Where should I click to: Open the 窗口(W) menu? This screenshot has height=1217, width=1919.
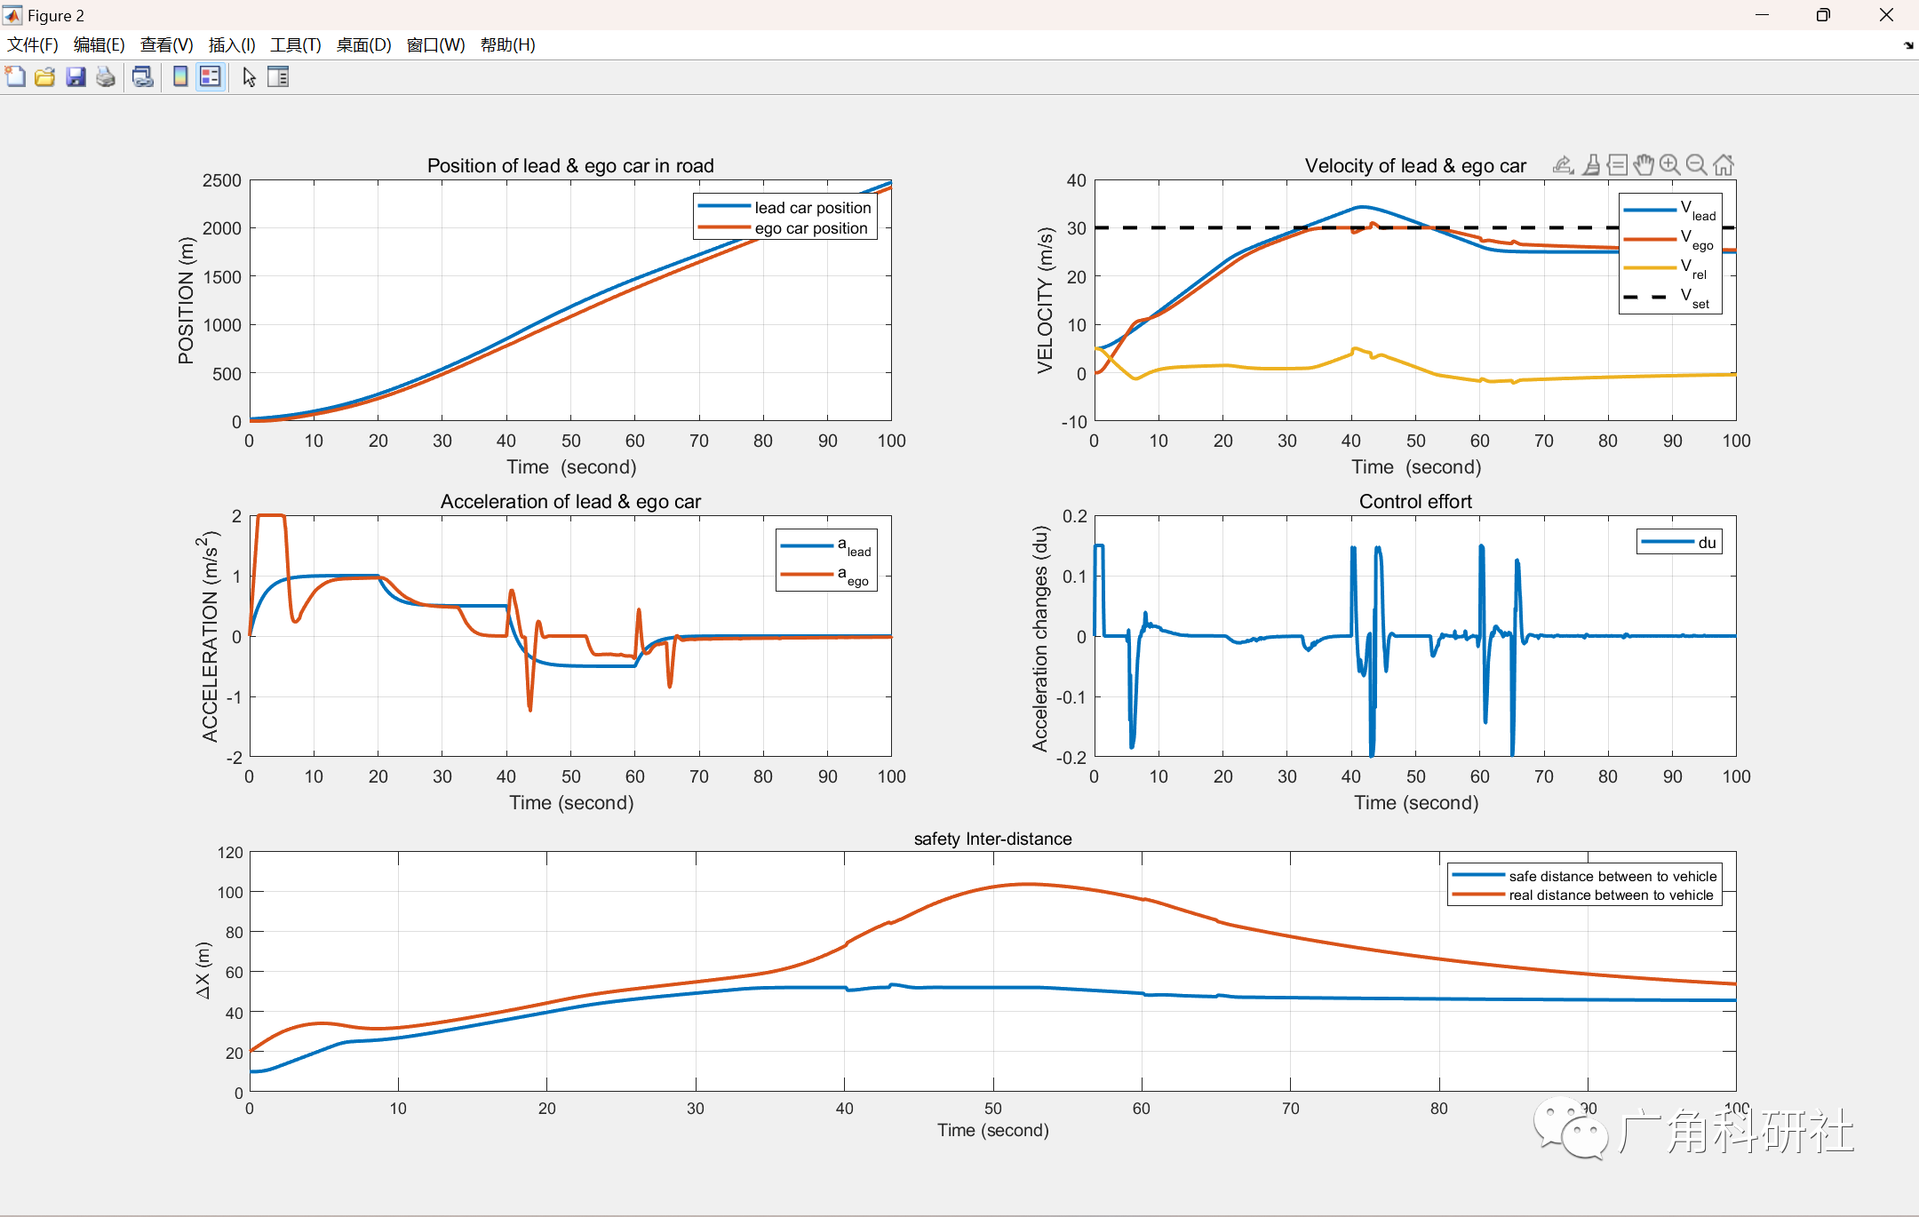(435, 45)
